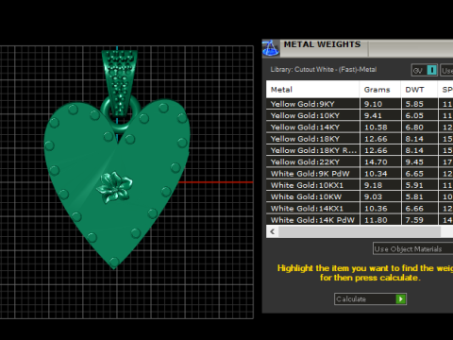This screenshot has height=340, width=453.
Task: Click the left arrow of the horizontal scrollbar
Action: point(273,231)
